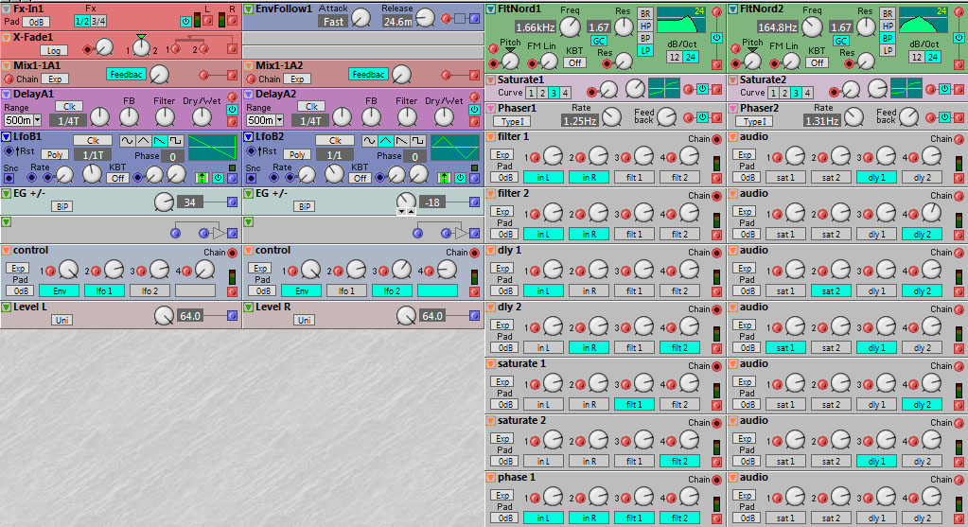968x527 pixels.
Task: Open the DelayA1 module triangle menu
Action: 7,94
